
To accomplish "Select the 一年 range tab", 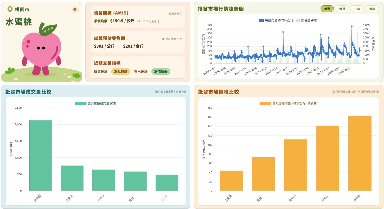I will [357, 9].
